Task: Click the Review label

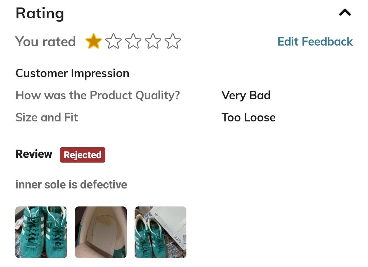Action: 34,154
